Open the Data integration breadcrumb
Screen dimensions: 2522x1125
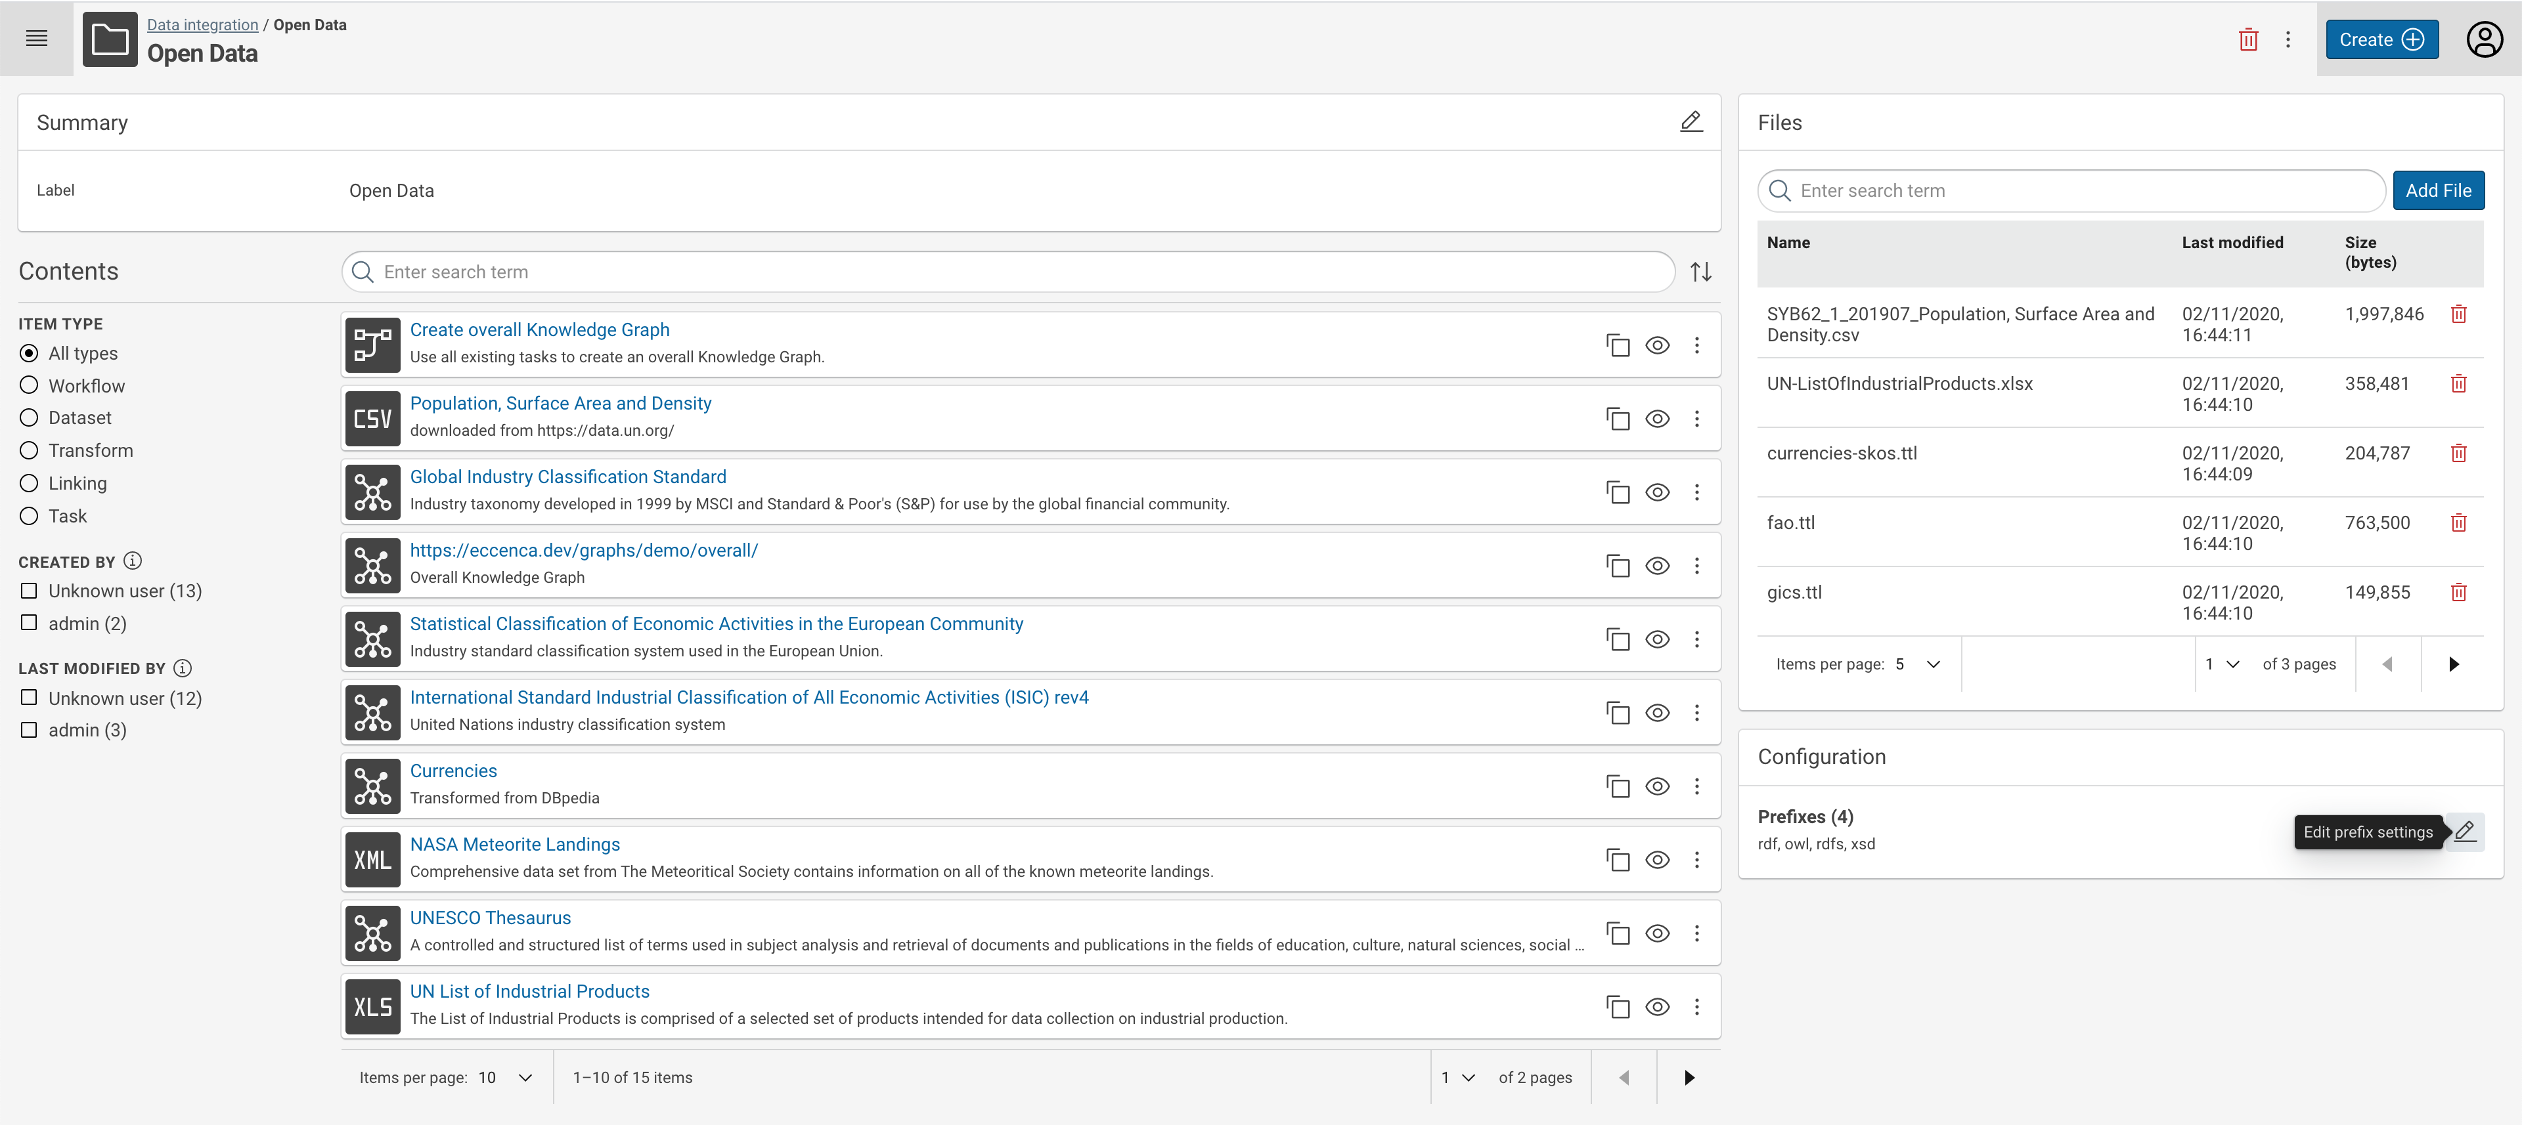pos(202,24)
